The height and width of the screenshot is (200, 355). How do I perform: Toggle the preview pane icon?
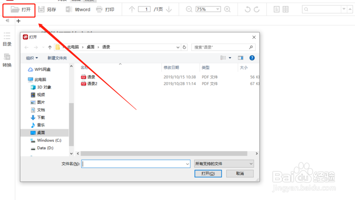pos(240,58)
